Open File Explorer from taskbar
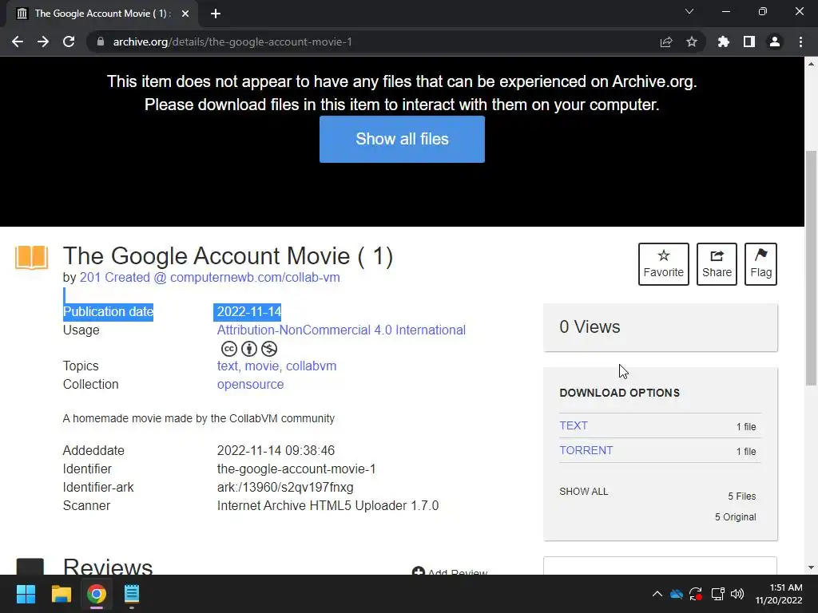This screenshot has width=818, height=613. coord(61,594)
